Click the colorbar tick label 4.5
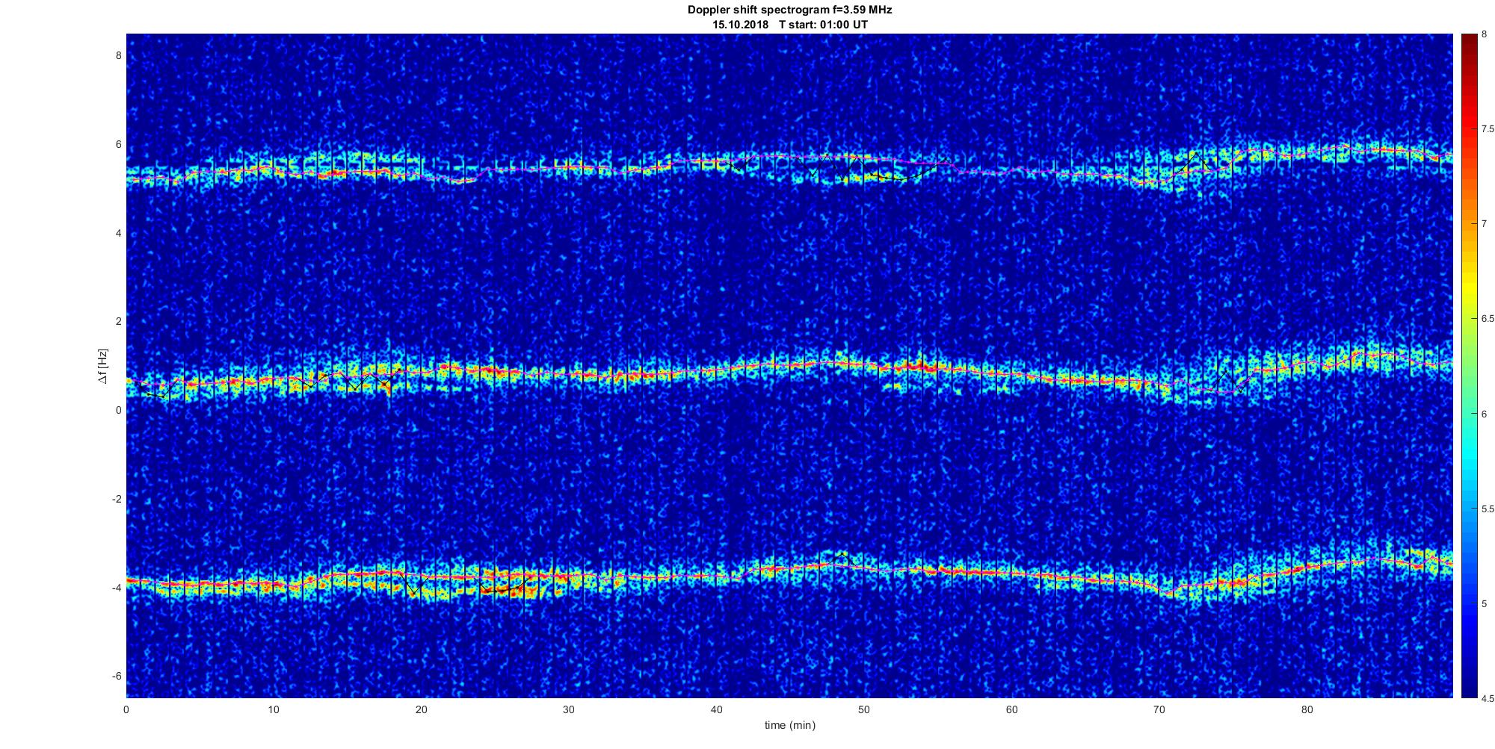 1488,699
